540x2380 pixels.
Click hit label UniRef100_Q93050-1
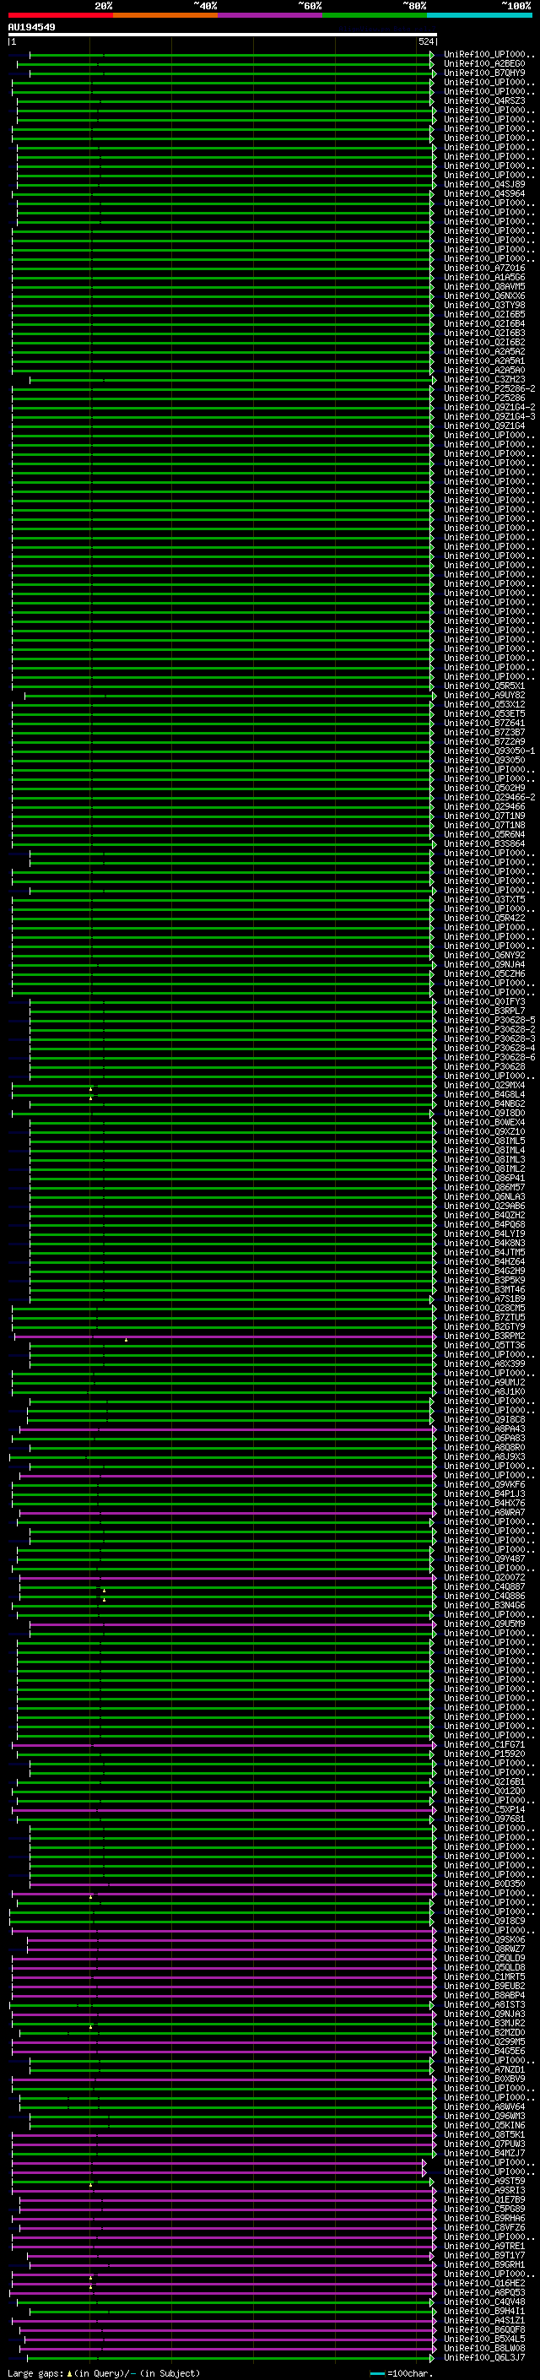[489, 751]
